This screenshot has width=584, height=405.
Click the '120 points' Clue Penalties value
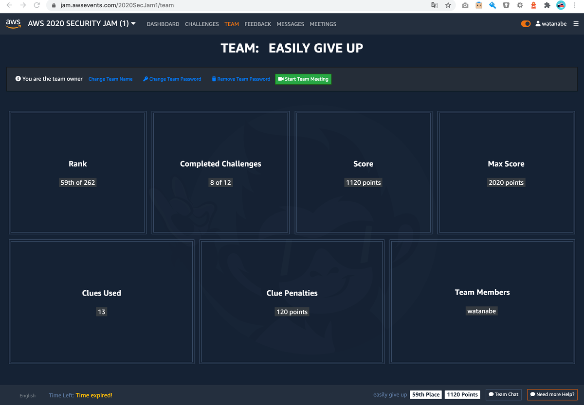[x=292, y=312]
